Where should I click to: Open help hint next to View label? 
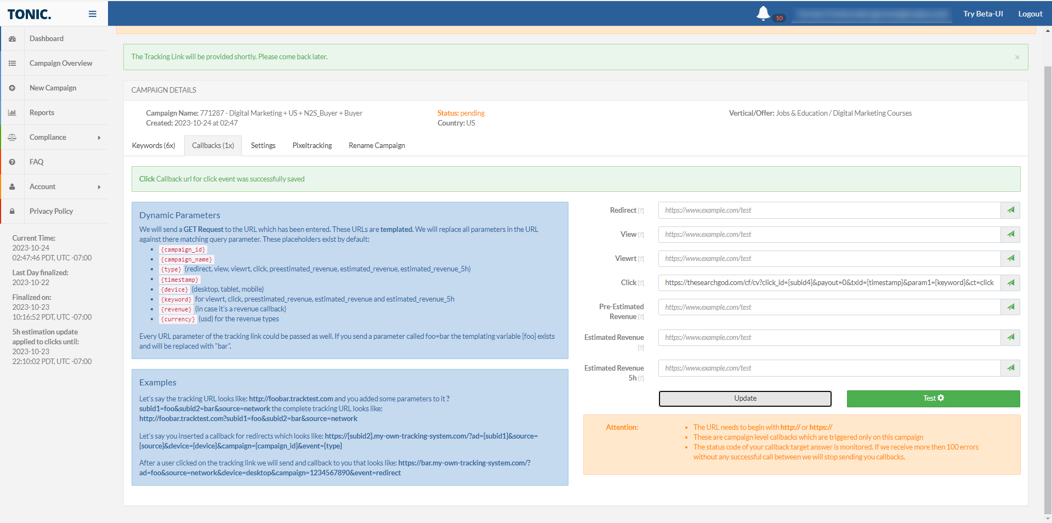(641, 235)
